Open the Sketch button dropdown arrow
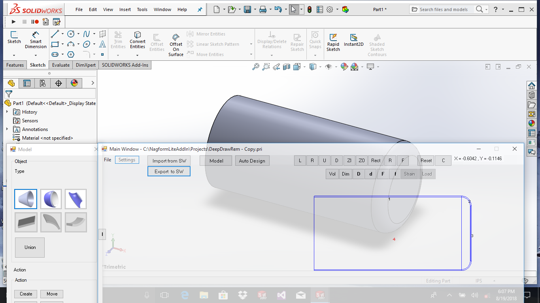 tap(14, 55)
